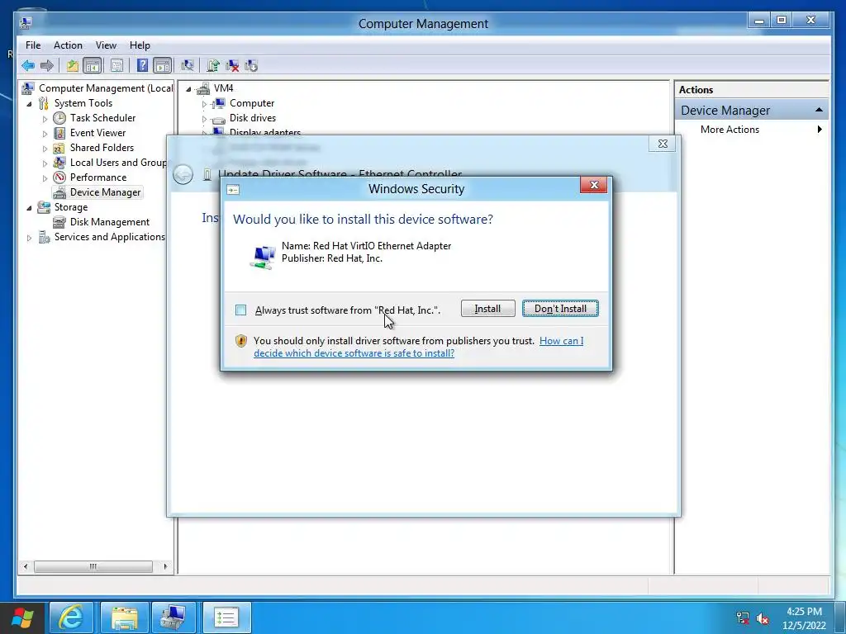Open the Start button
Viewport: 846px width, 634px height.
(22, 617)
